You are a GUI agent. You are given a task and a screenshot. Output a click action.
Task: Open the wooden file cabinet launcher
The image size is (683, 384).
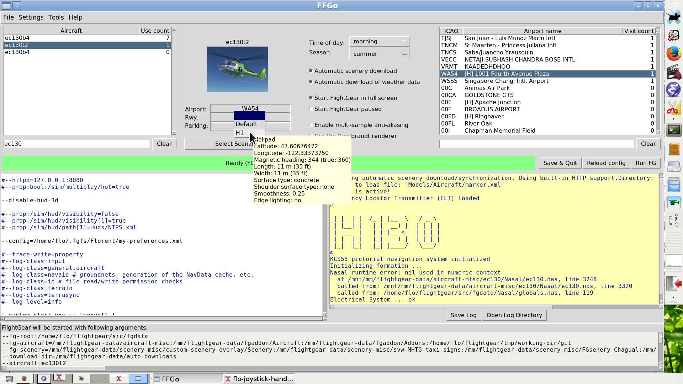click(x=673, y=149)
